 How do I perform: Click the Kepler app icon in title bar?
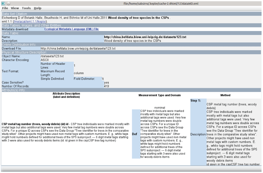[x=3, y=3]
